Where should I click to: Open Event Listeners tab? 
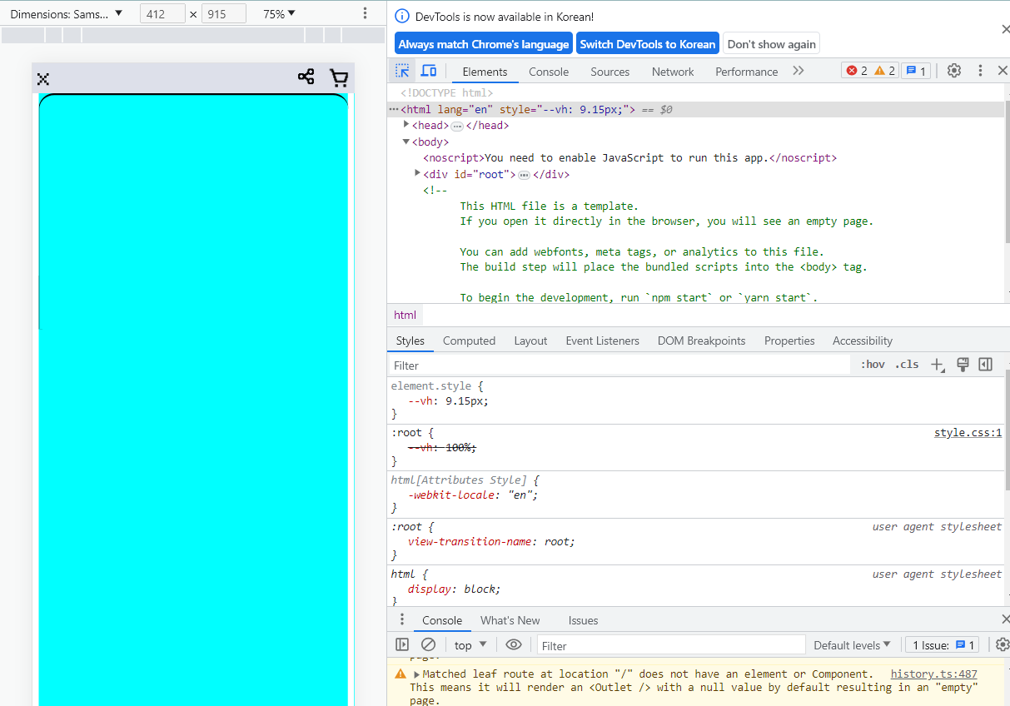coord(602,341)
